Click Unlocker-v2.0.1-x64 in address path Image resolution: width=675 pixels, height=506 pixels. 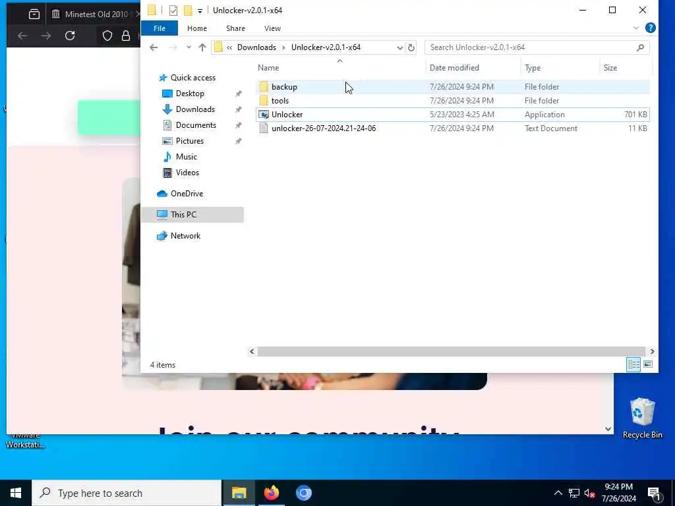click(x=326, y=47)
